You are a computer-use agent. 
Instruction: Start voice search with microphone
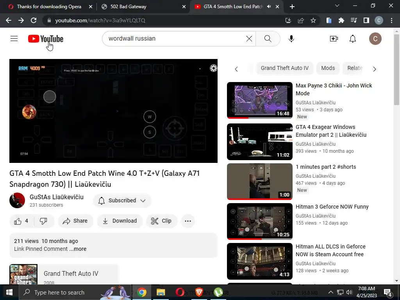pos(291,39)
